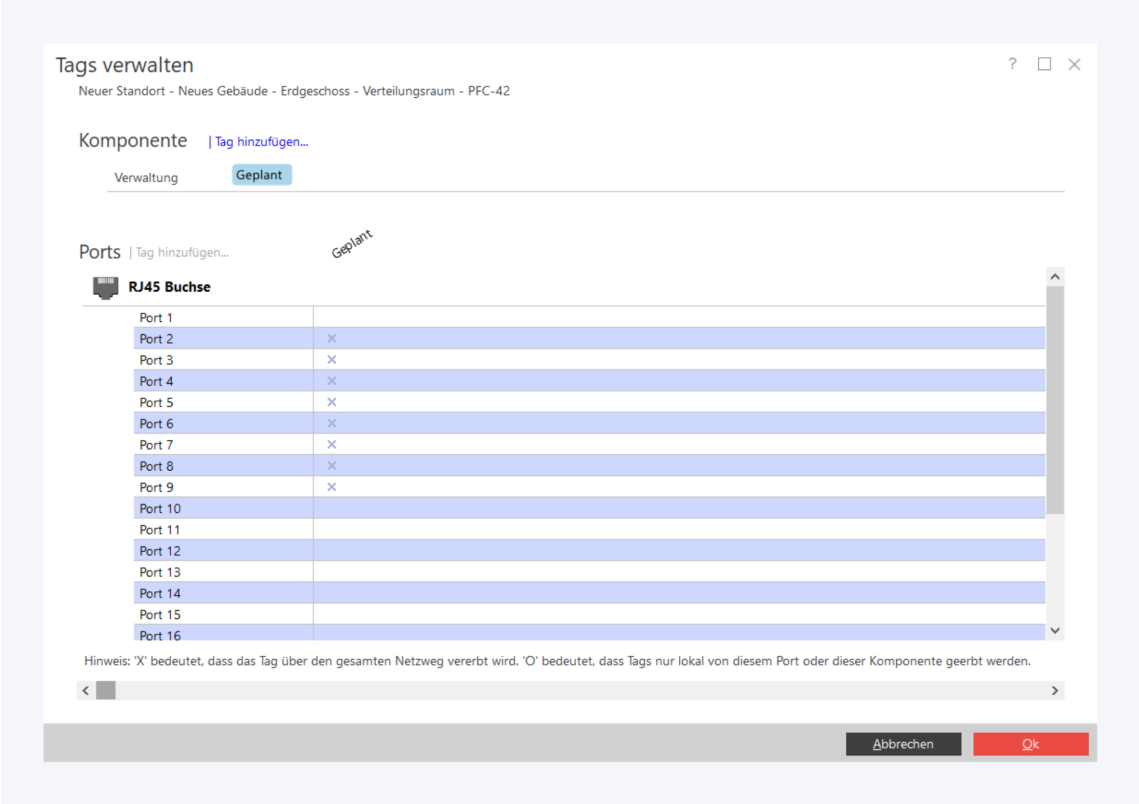Click the help question mark icon
This screenshot has height=804, width=1139.
[x=1012, y=64]
